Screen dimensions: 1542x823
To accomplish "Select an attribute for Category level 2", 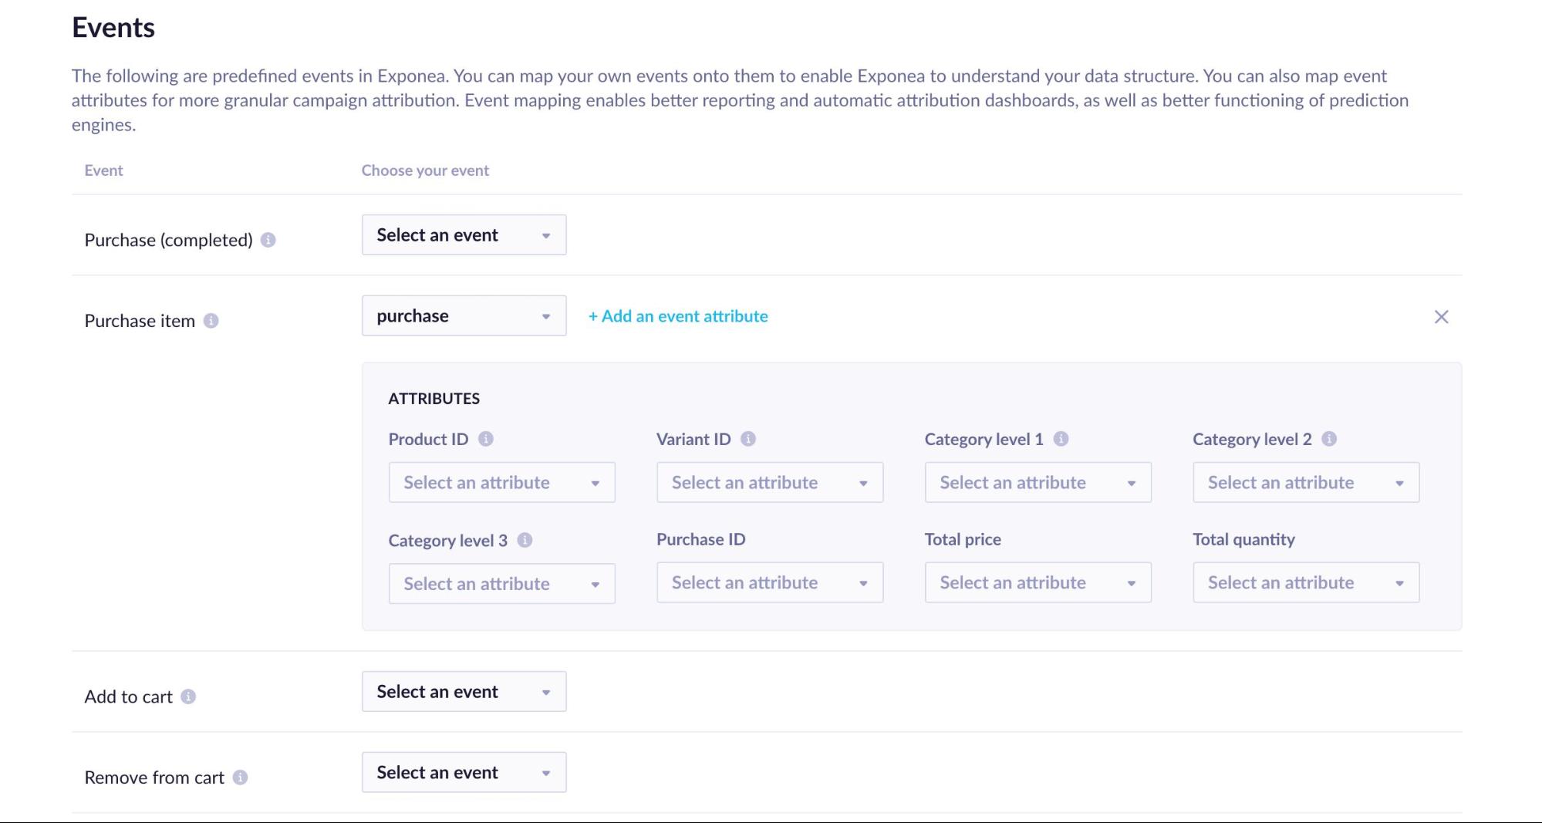I will coord(1306,483).
